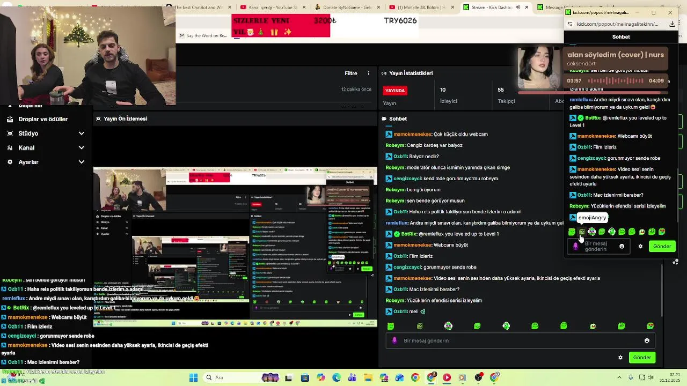Open Droplar ve ödüller page
This screenshot has width=687, height=386.
click(43, 119)
